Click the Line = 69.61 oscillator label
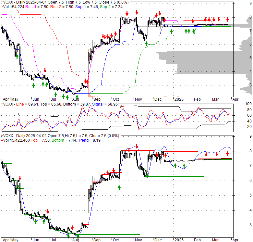Image resolution: width=253 pixels, height=242 pixels. 27,104
